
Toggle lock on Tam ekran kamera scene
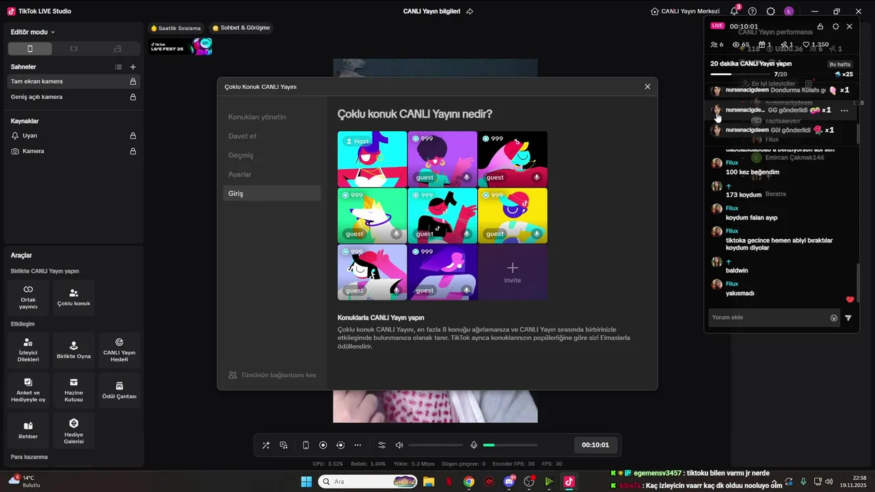click(133, 81)
